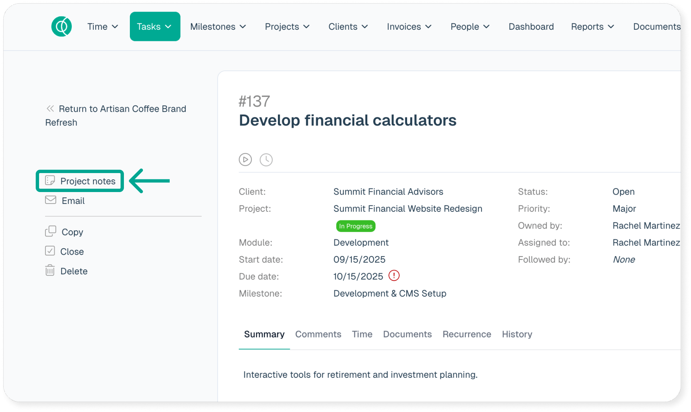
Task: Click the Delete trash icon
Action: click(x=50, y=271)
